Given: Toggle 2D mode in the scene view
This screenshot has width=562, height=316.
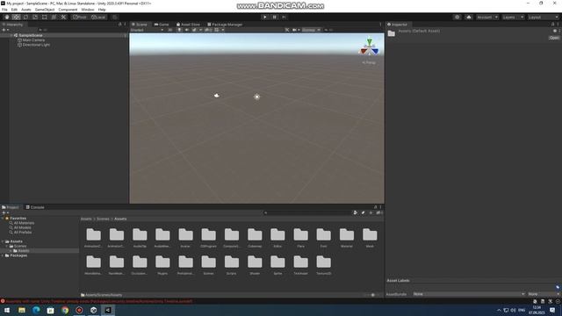Looking at the screenshot, I should tap(169, 30).
